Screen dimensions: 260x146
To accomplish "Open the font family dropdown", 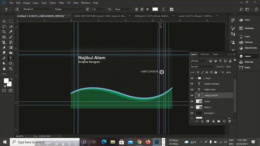I will [x=51, y=9].
